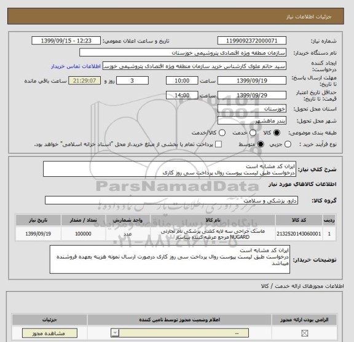Screen dimensions: 354x342
Task: Click row number 1 cell
Action: (x=329, y=234)
